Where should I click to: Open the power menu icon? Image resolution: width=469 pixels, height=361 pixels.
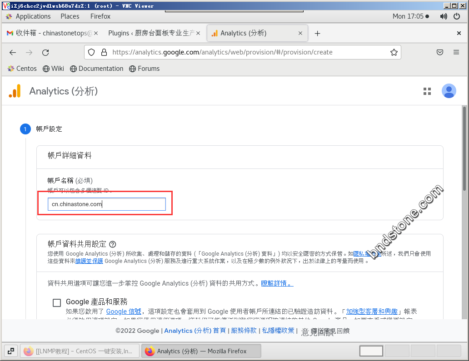(x=456, y=16)
